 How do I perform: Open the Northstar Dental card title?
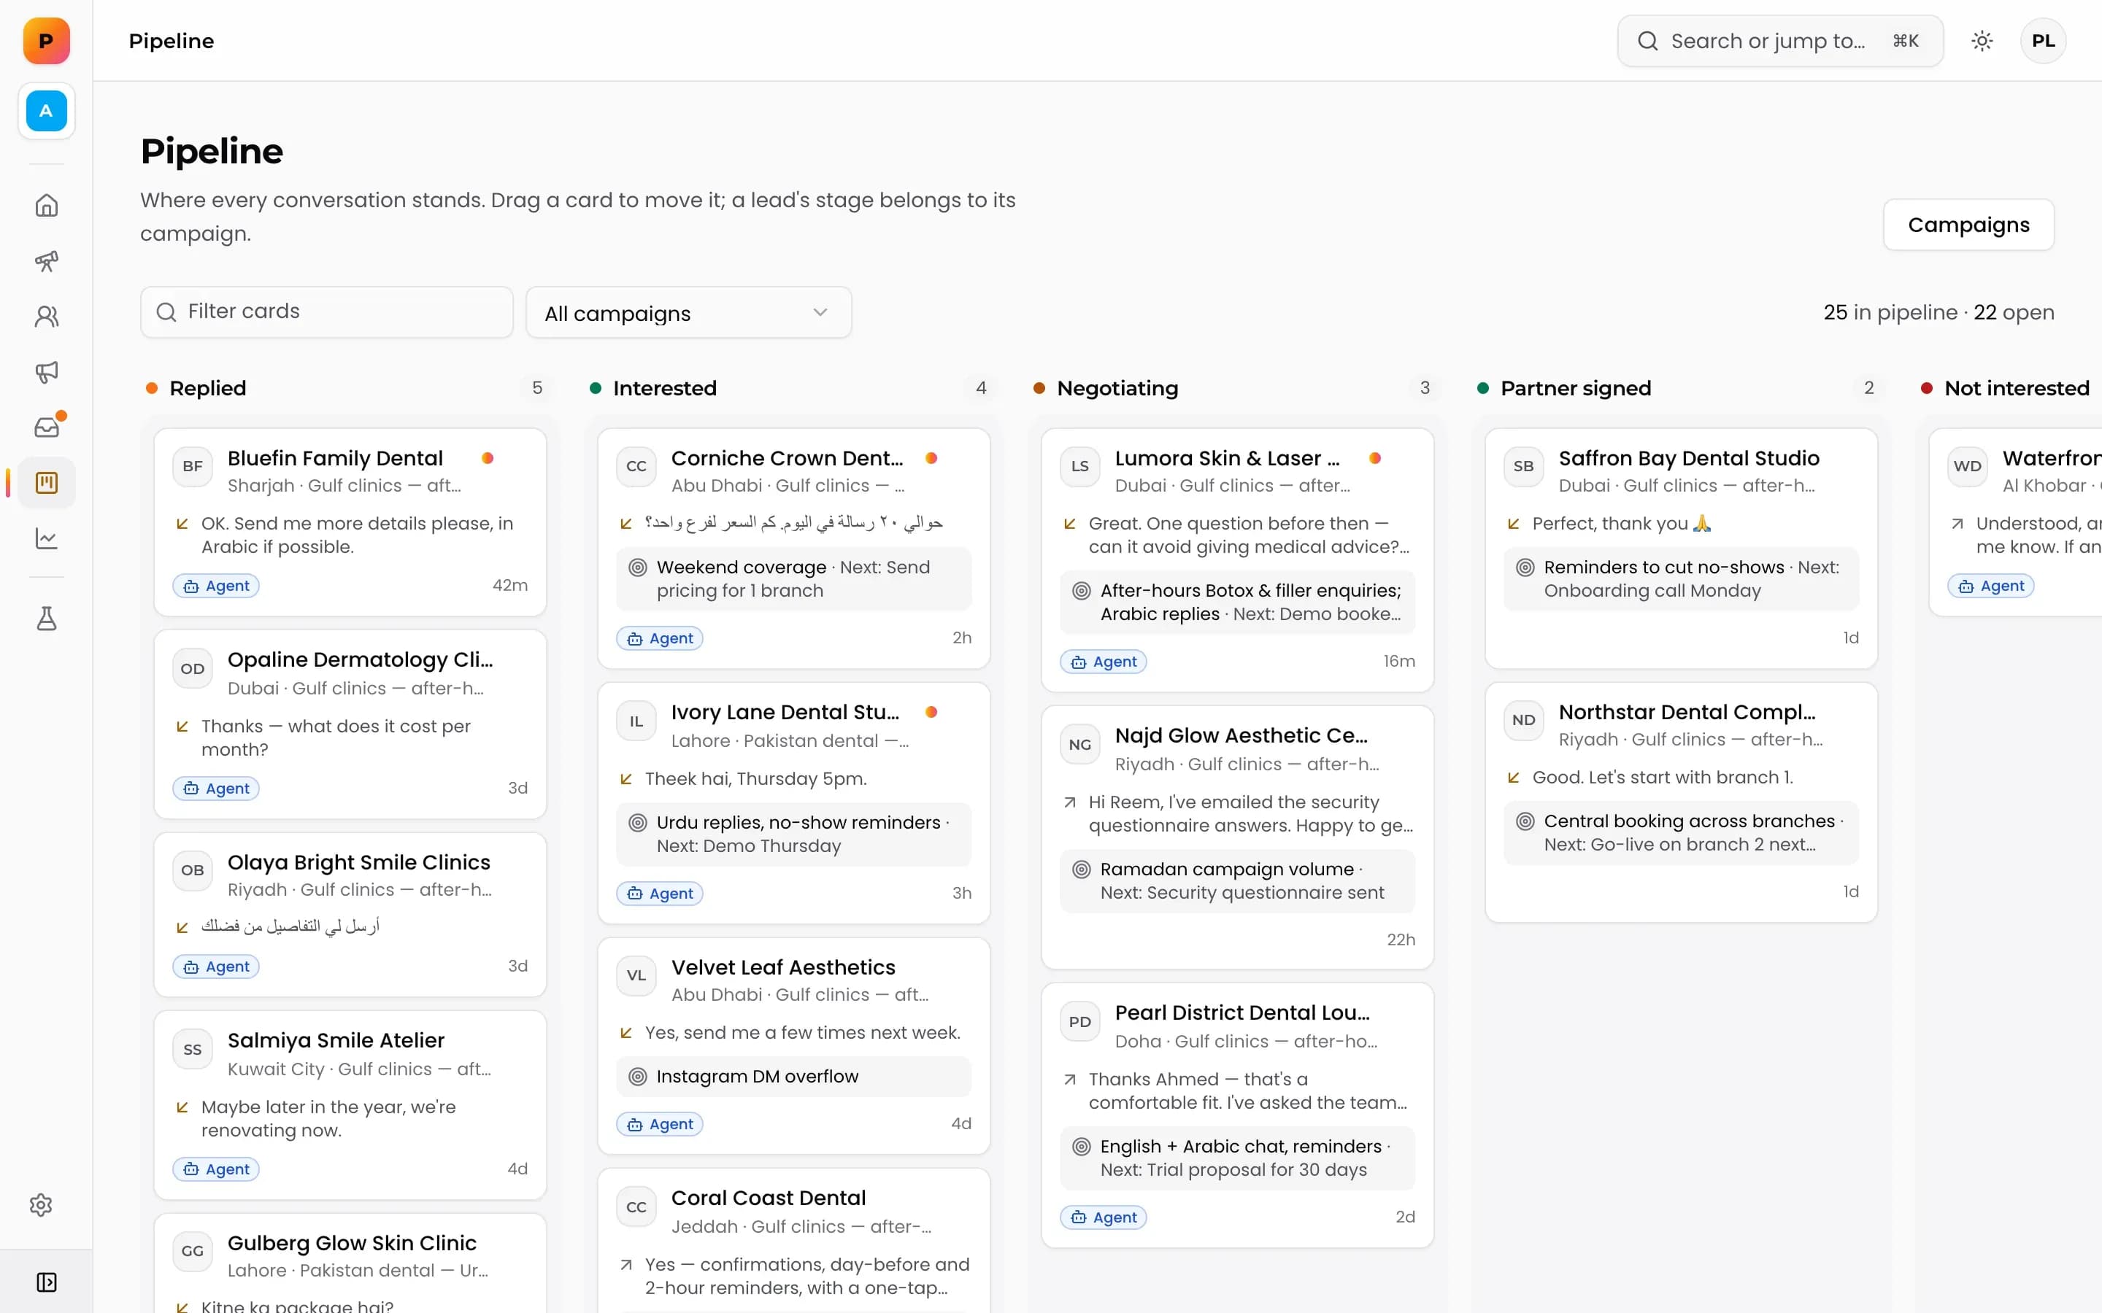coord(1687,712)
